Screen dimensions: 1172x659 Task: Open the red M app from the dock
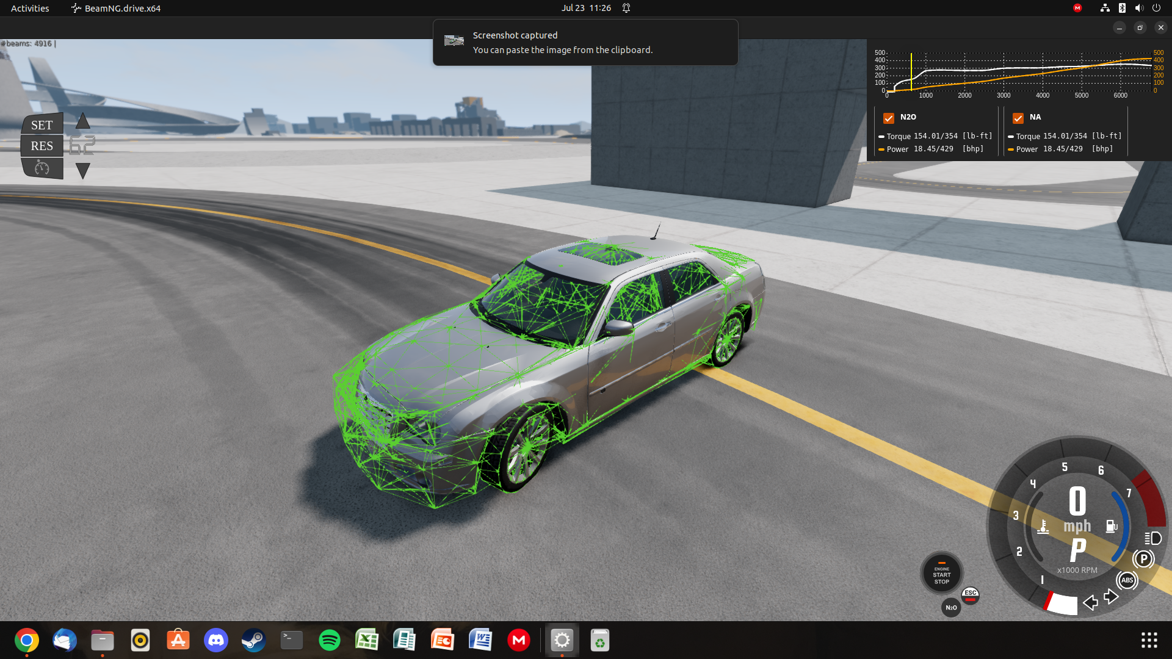tap(519, 640)
